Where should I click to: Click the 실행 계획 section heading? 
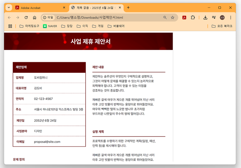[98, 132]
